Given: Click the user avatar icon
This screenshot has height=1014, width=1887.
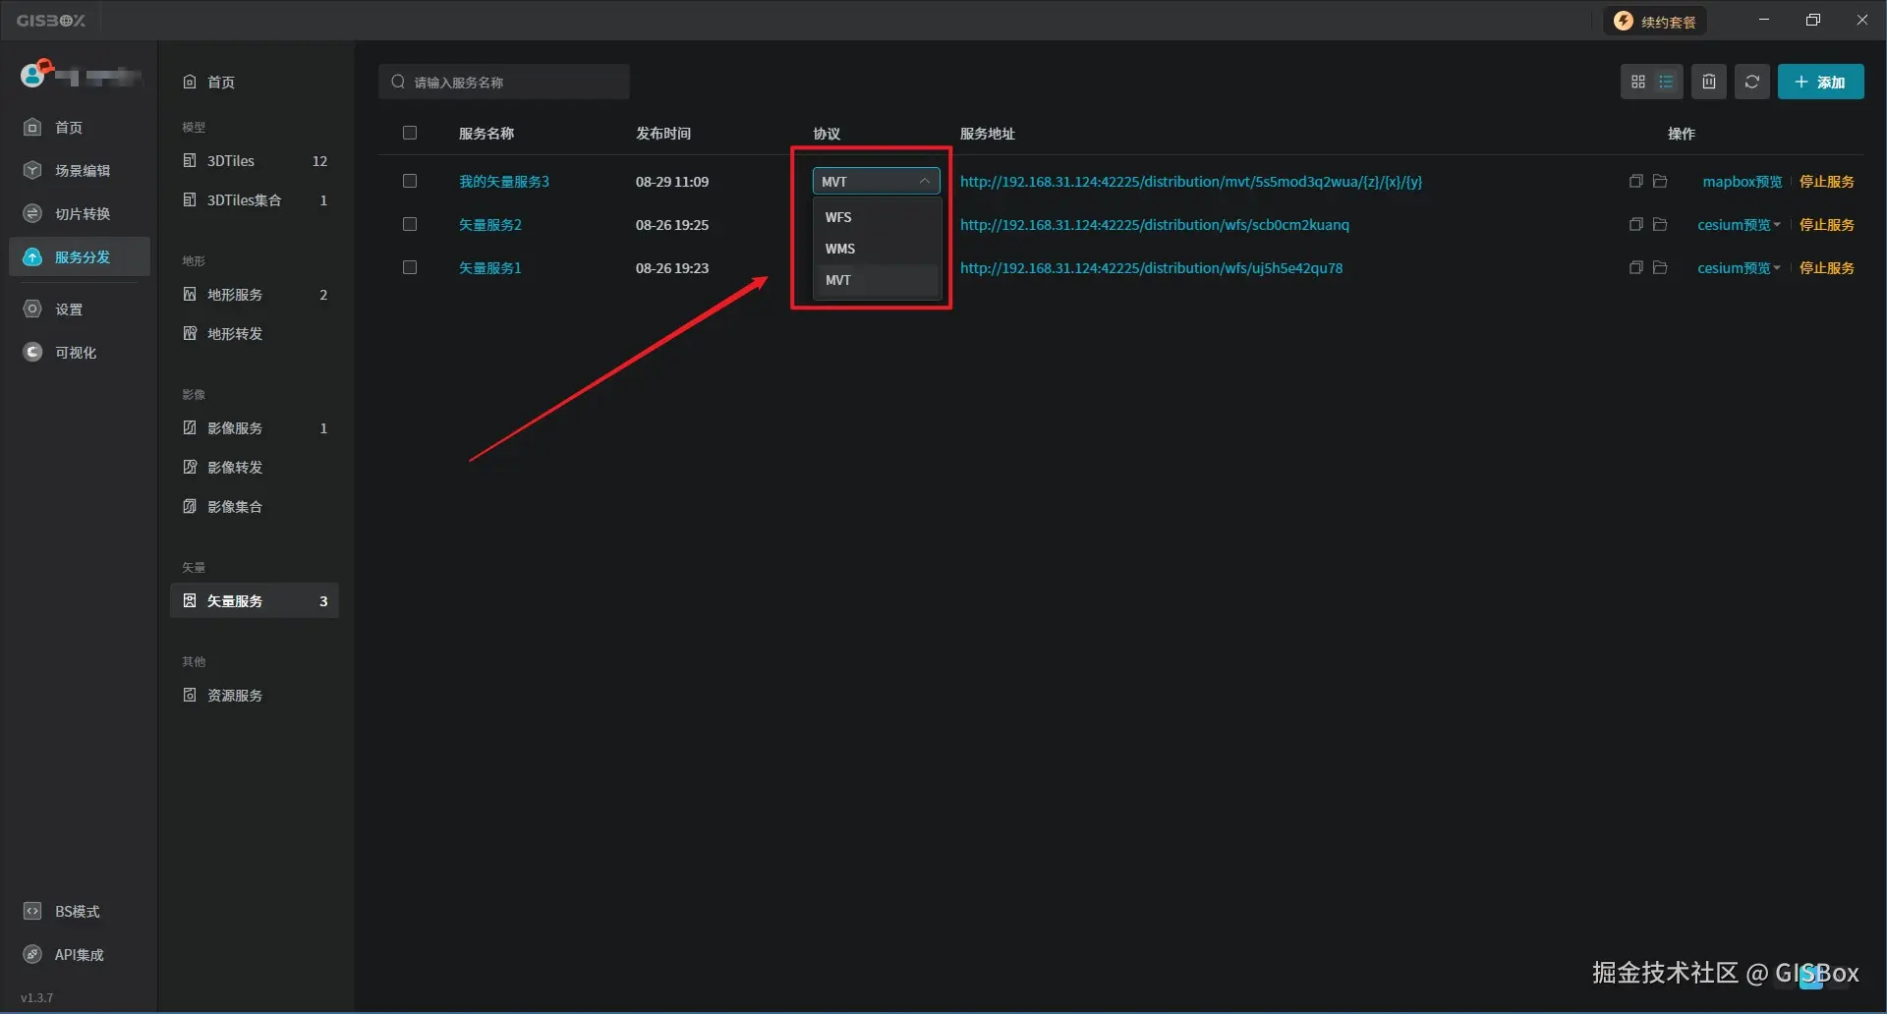Looking at the screenshot, I should tap(33, 75).
